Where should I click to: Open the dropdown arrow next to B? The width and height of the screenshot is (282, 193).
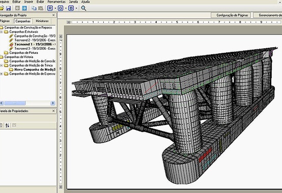(x=76, y=8)
